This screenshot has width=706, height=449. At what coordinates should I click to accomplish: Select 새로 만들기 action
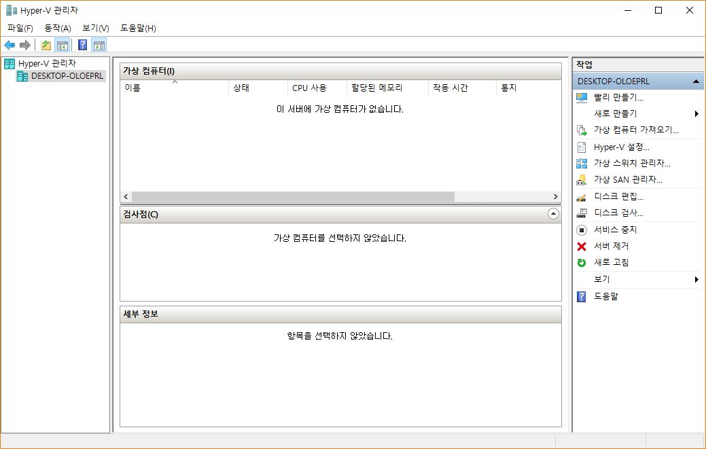pyautogui.click(x=615, y=114)
